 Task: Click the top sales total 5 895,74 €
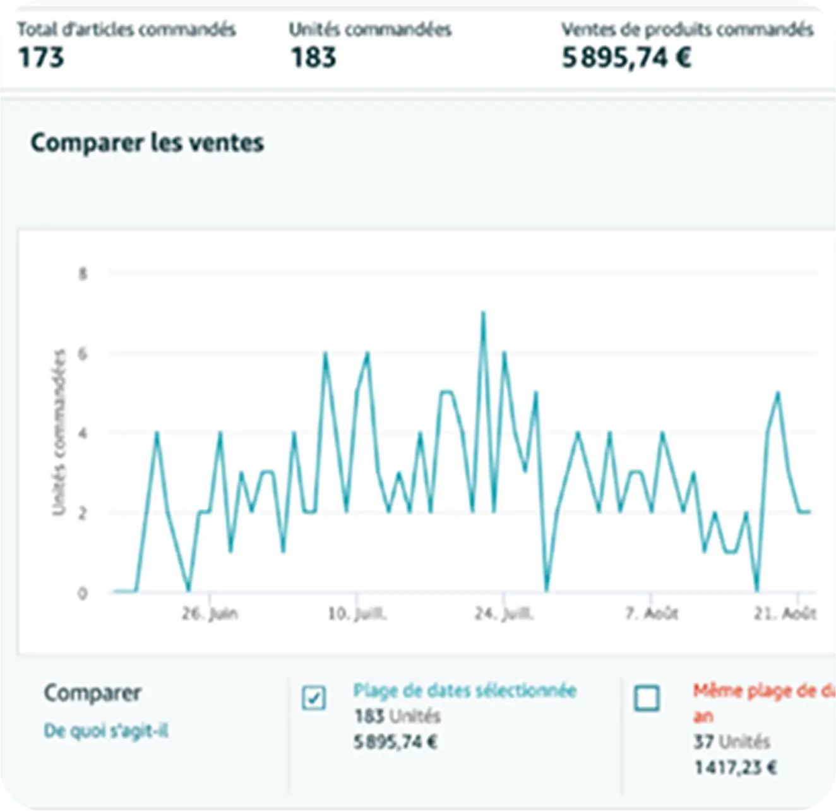[x=626, y=57]
